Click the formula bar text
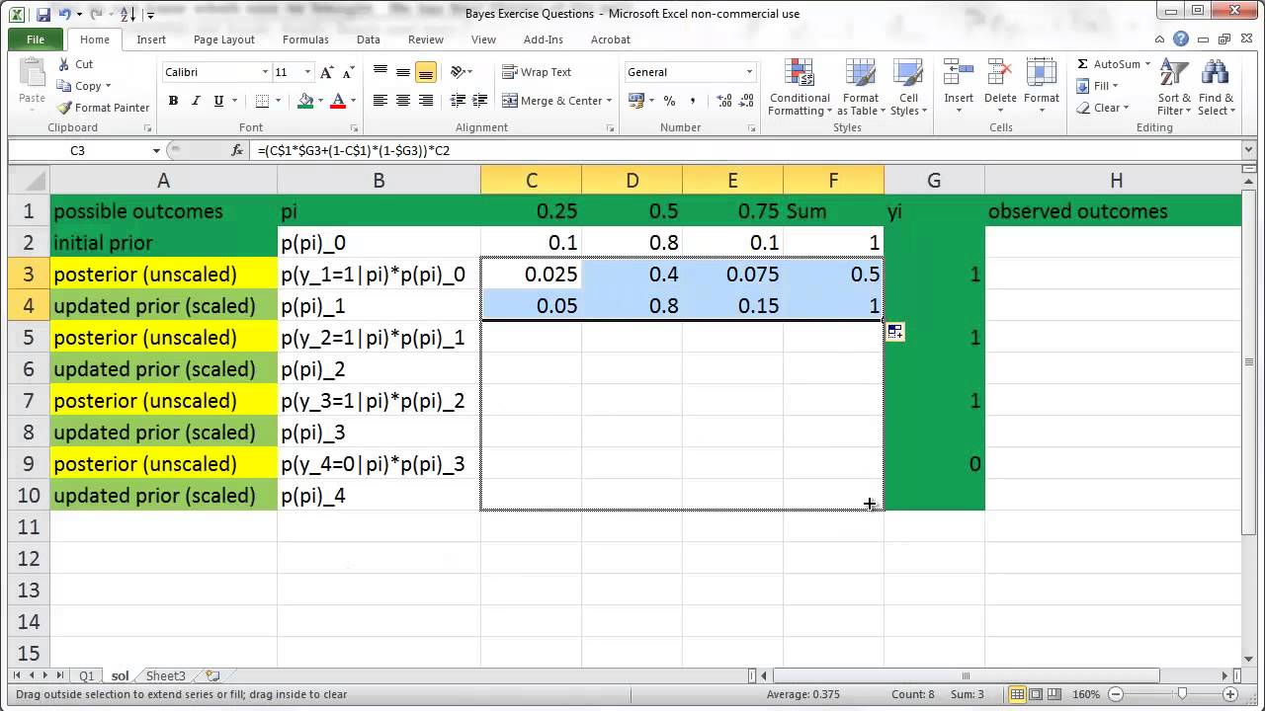 (354, 150)
